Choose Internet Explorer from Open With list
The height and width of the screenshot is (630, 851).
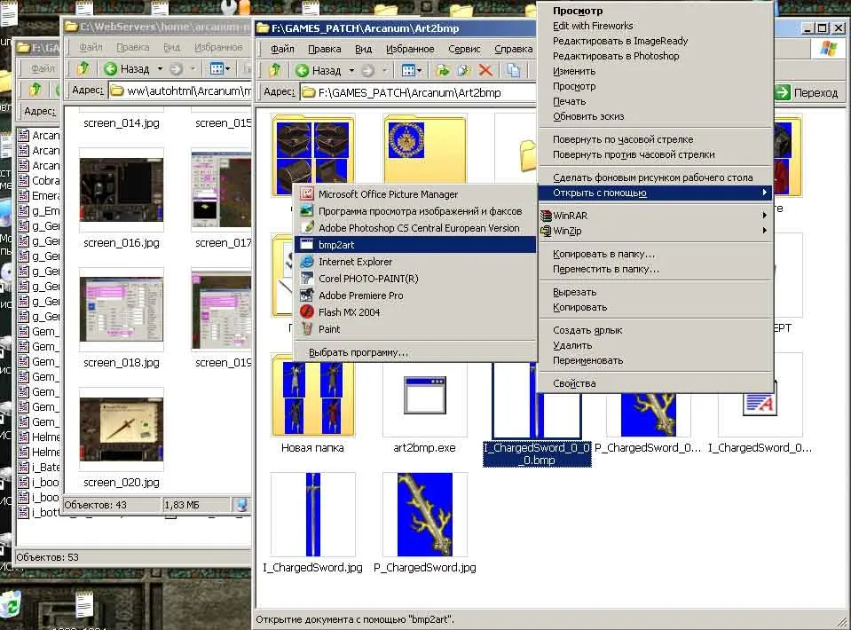[355, 262]
